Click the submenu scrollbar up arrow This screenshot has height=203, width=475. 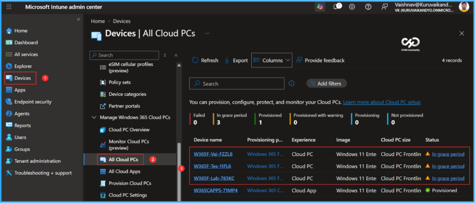(179, 65)
